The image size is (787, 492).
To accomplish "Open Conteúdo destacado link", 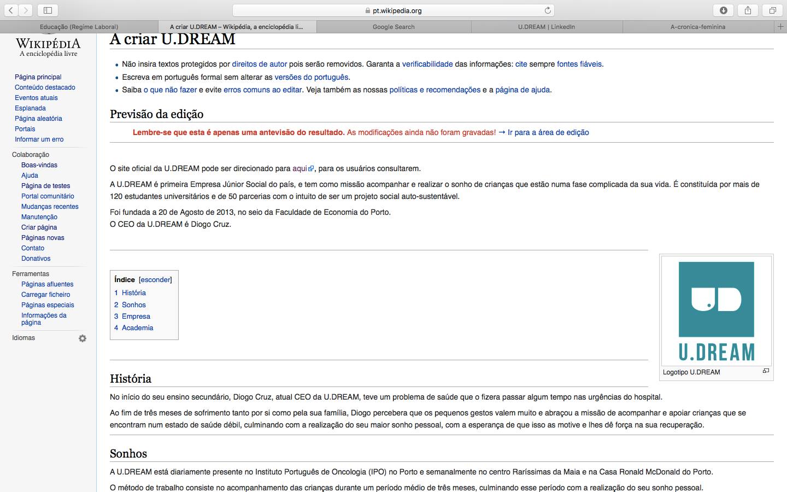I will (x=45, y=87).
